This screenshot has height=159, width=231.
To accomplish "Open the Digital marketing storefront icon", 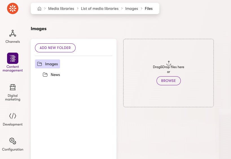I will 13,87.
